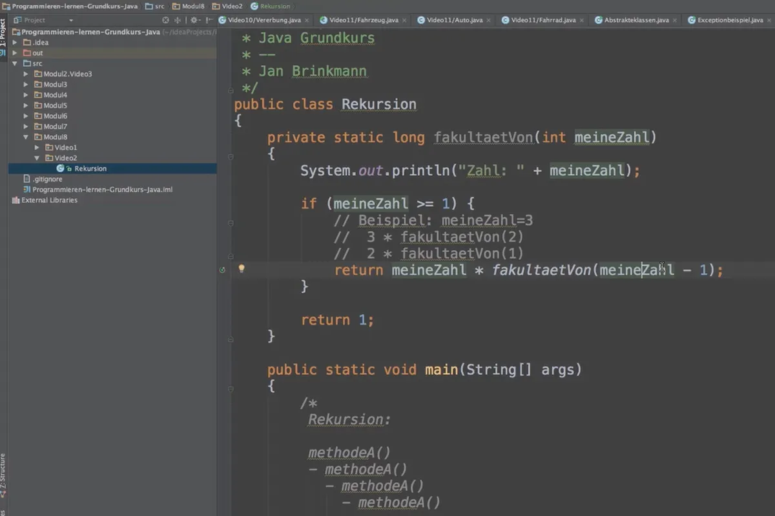Click the recursive call gutter icon
The width and height of the screenshot is (775, 516).
(223, 270)
